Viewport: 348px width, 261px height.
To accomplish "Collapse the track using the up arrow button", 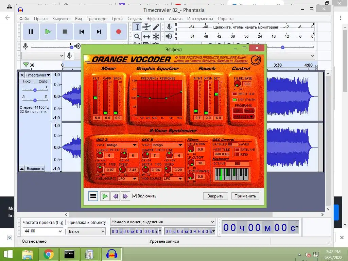I will pos(22,169).
